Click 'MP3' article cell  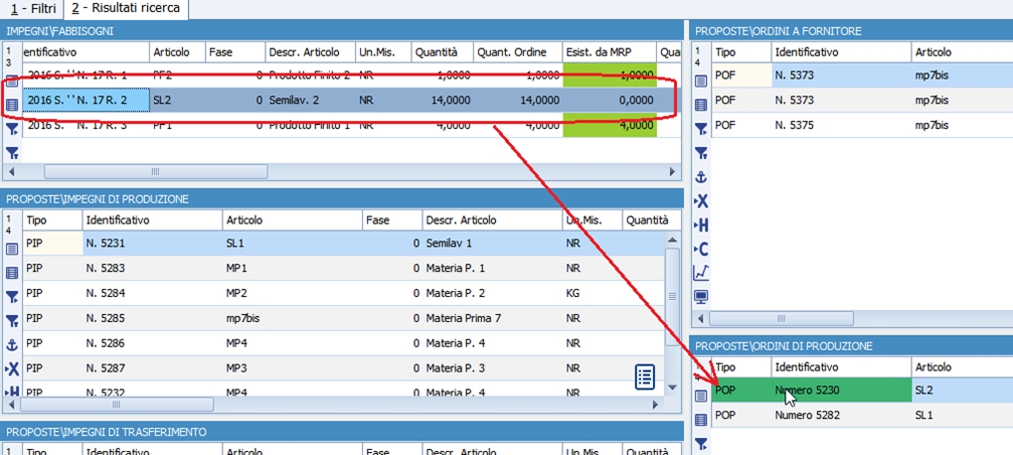[292, 368]
